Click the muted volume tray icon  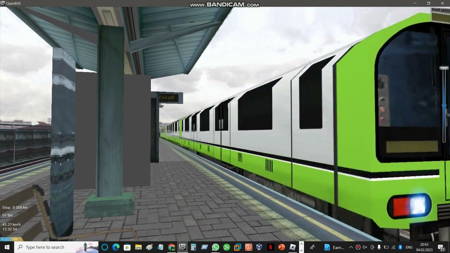pos(365,247)
